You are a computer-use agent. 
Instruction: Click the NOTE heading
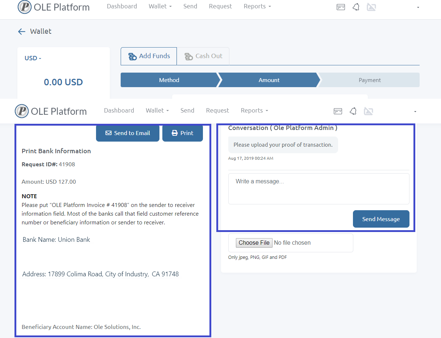tap(29, 196)
